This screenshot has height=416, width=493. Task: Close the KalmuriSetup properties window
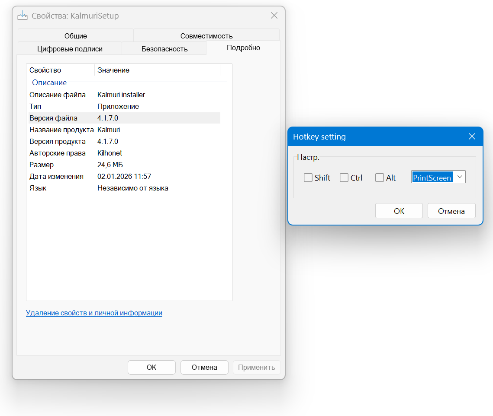click(274, 16)
